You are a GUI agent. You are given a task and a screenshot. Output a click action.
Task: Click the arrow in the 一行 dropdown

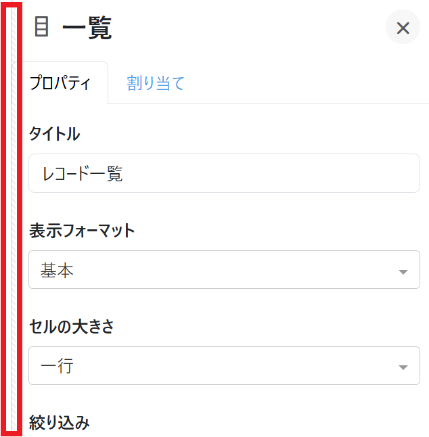(403, 367)
